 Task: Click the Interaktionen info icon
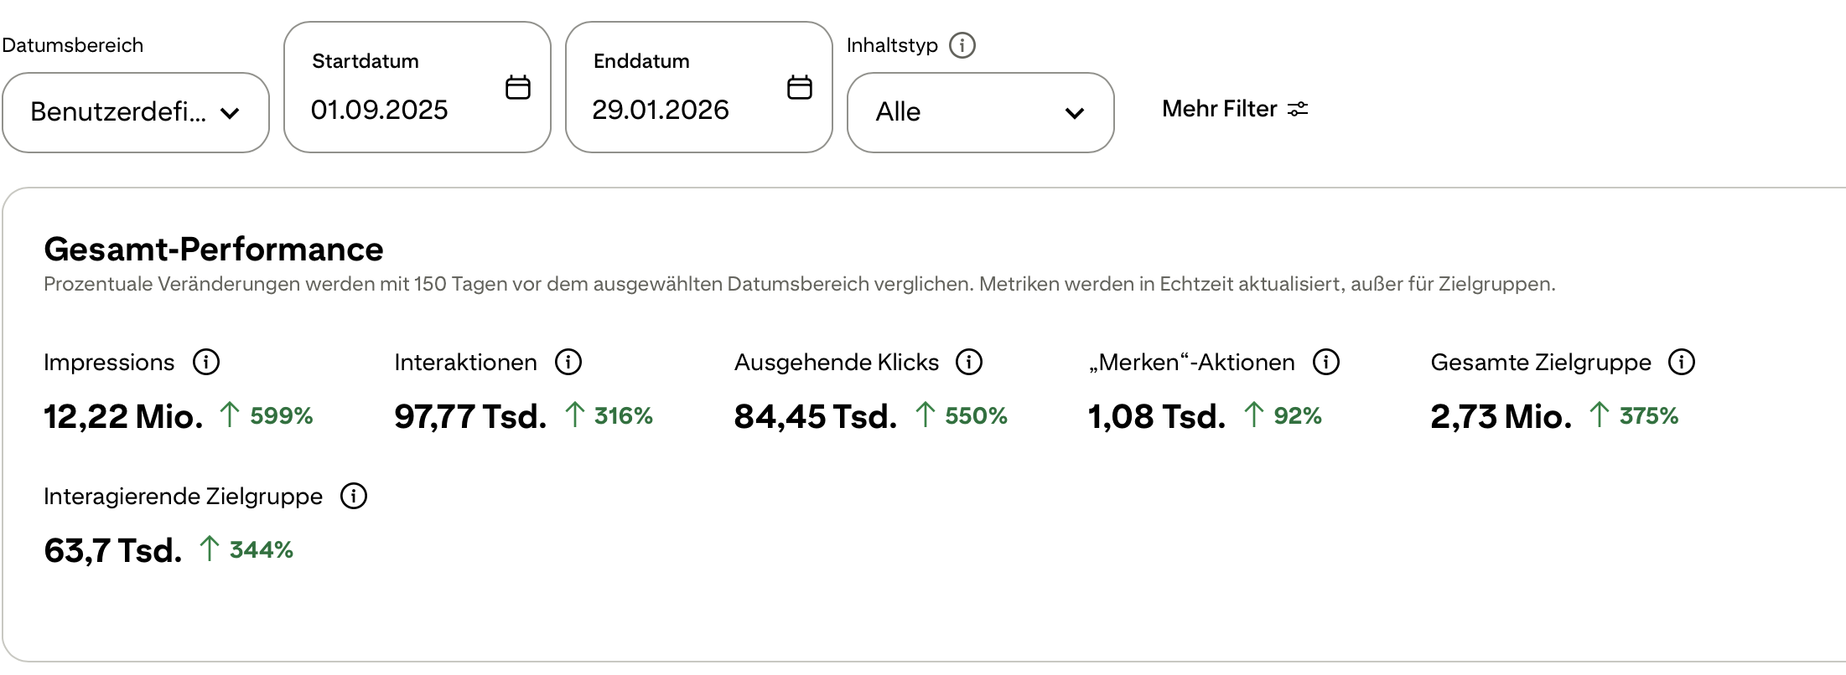point(568,362)
